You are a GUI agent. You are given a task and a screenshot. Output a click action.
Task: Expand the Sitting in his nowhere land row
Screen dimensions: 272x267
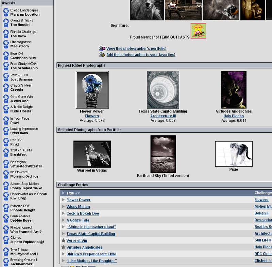63,227
